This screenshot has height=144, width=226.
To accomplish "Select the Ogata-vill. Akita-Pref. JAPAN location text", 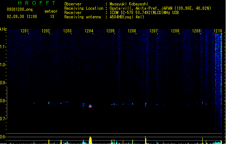I will pyautogui.click(x=160, y=8).
